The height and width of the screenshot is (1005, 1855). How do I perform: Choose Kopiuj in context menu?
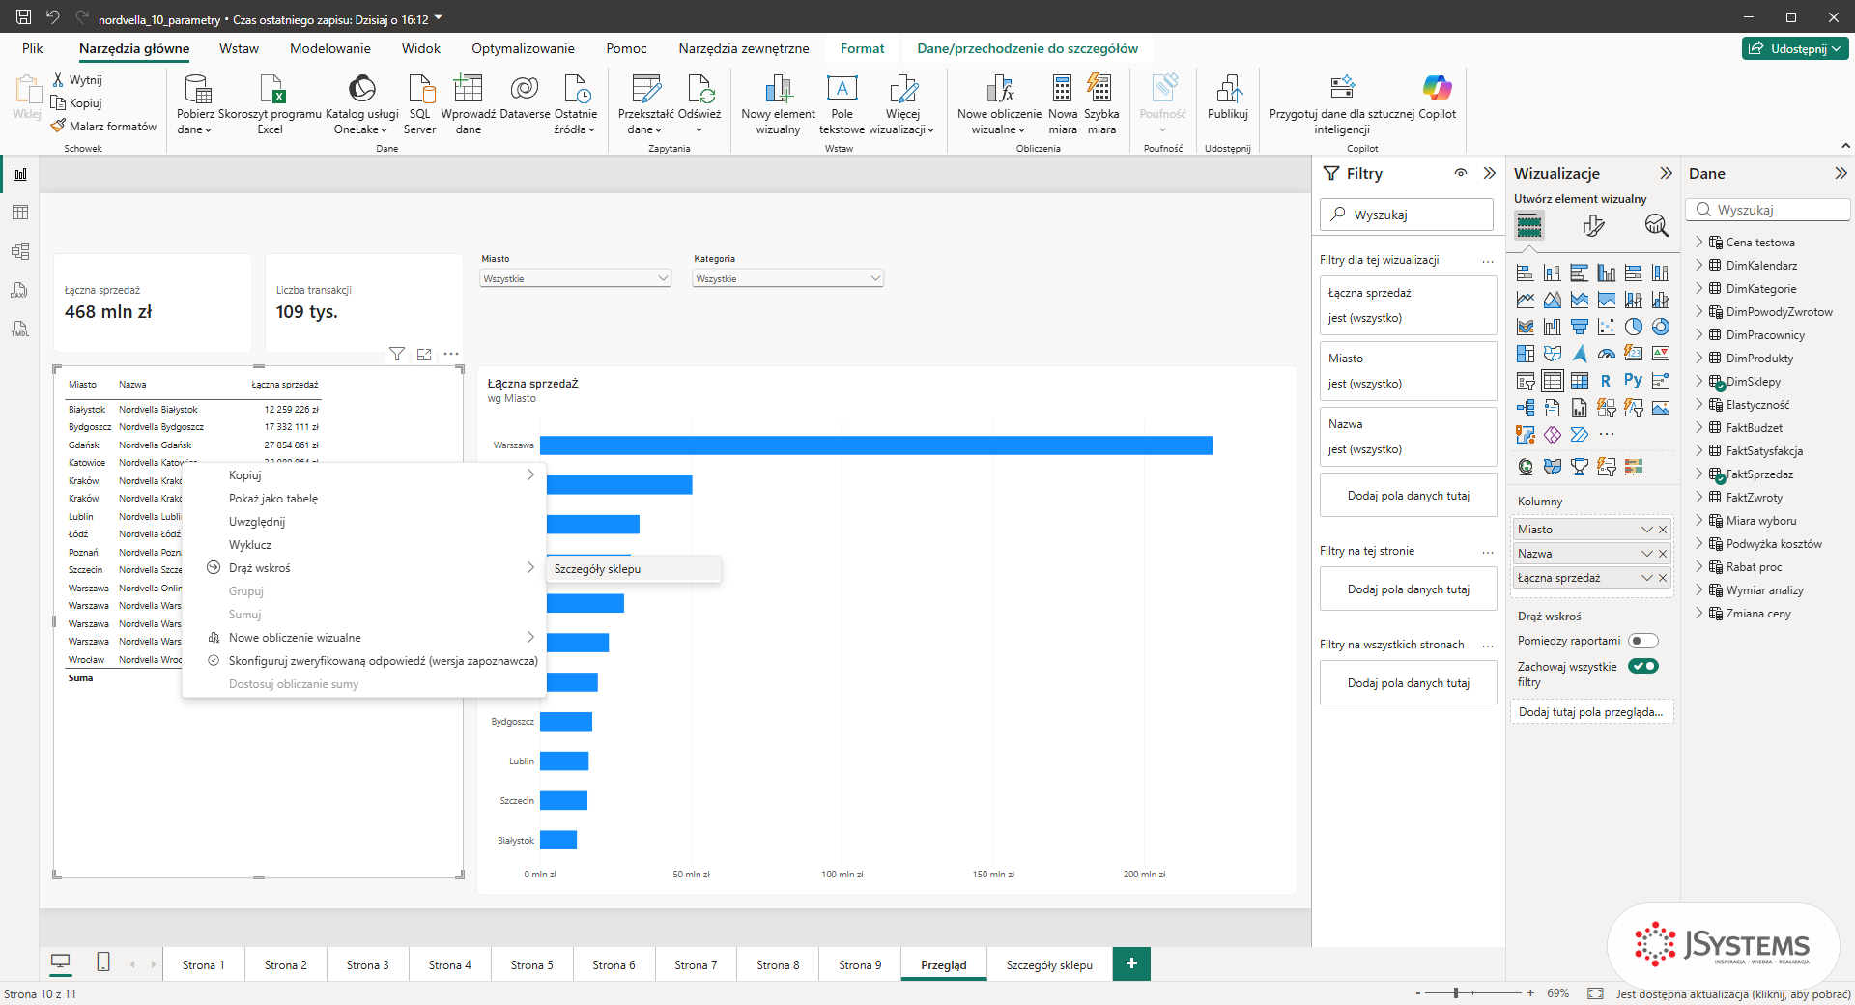(x=363, y=475)
